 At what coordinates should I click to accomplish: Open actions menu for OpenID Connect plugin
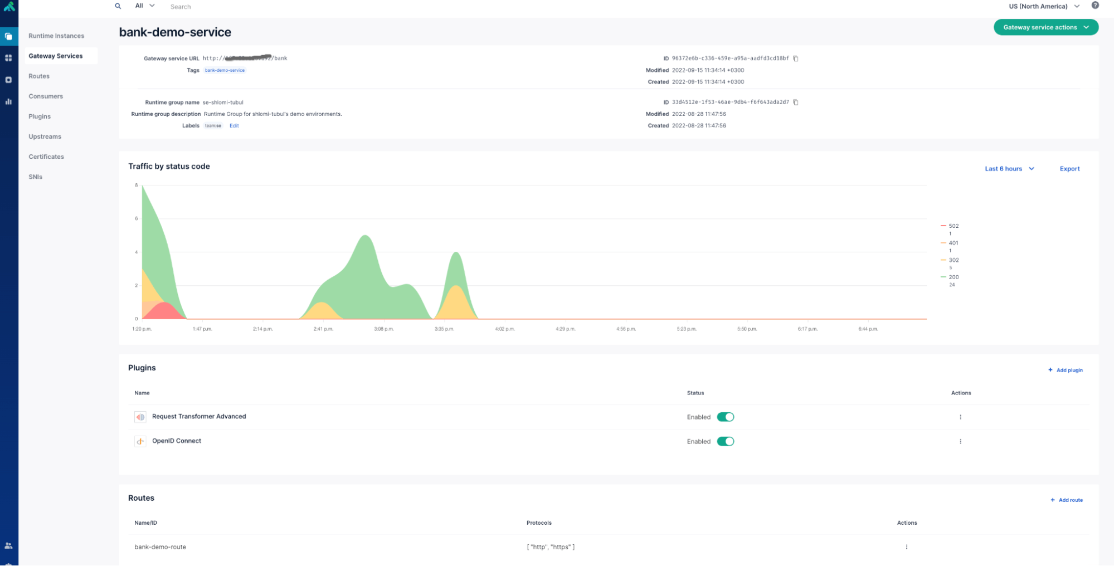click(960, 442)
